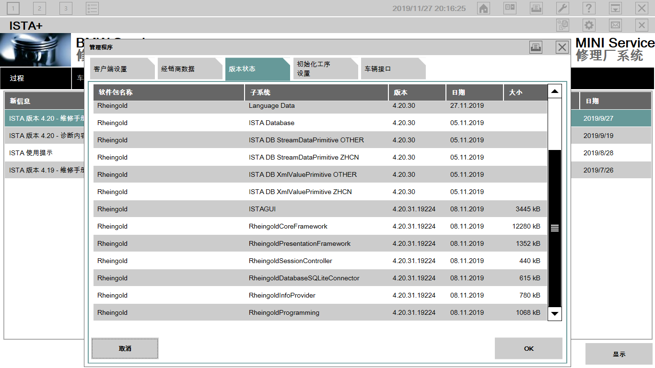The height and width of the screenshot is (368, 655).
Task: Open the settings gear icon in ISTA+ bar
Action: pyautogui.click(x=589, y=25)
